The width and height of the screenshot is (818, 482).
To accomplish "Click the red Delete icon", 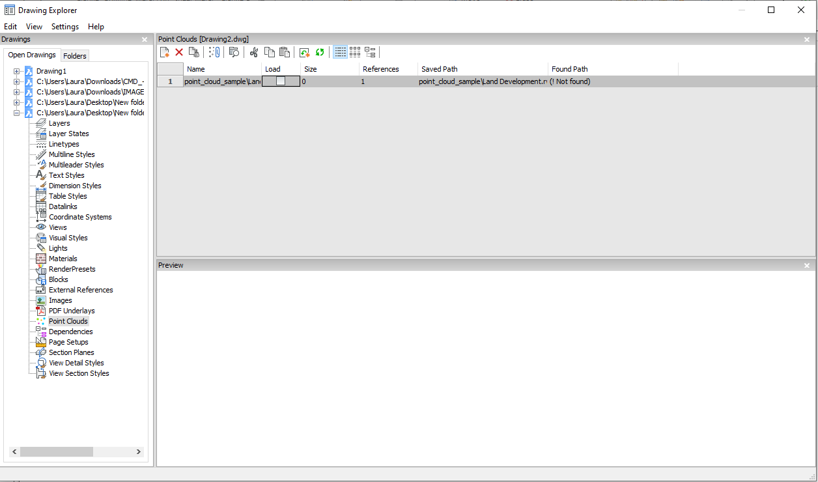I will click(179, 52).
